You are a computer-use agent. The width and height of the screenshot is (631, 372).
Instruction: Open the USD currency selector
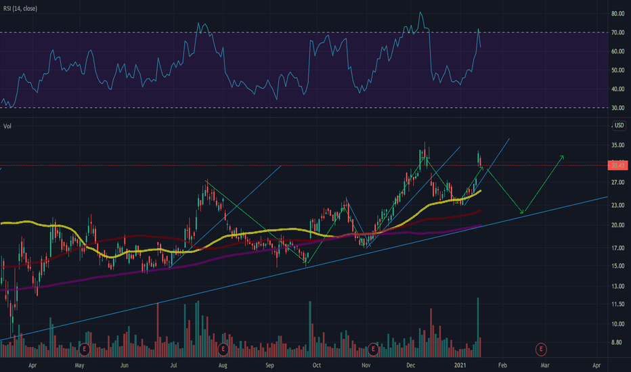pyautogui.click(x=619, y=126)
